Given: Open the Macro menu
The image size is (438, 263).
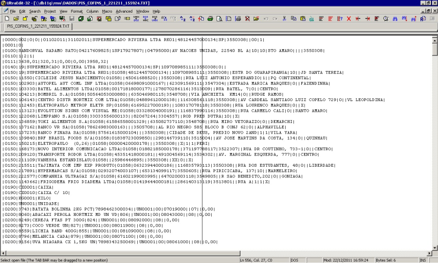Looking at the screenshot, I should click(107, 11).
